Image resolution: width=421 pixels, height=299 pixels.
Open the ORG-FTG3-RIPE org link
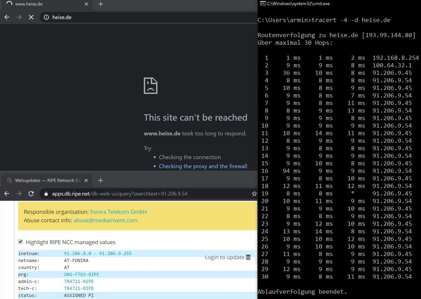(x=81, y=274)
